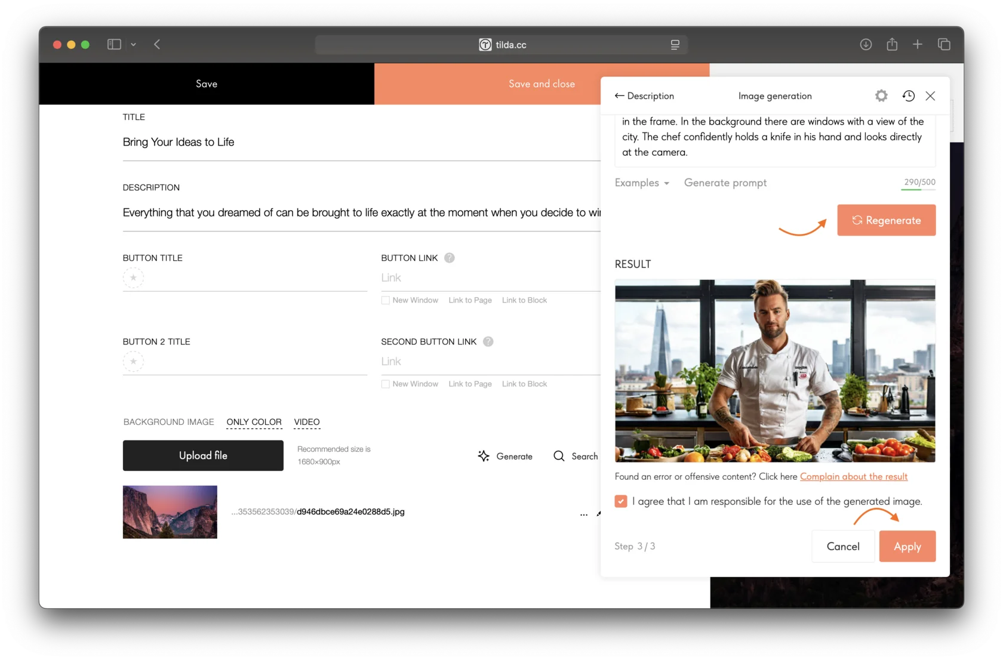Click Save and close
1003x660 pixels.
[x=542, y=84]
